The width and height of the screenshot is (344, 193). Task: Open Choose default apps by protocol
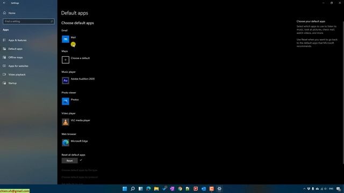(x=80, y=177)
